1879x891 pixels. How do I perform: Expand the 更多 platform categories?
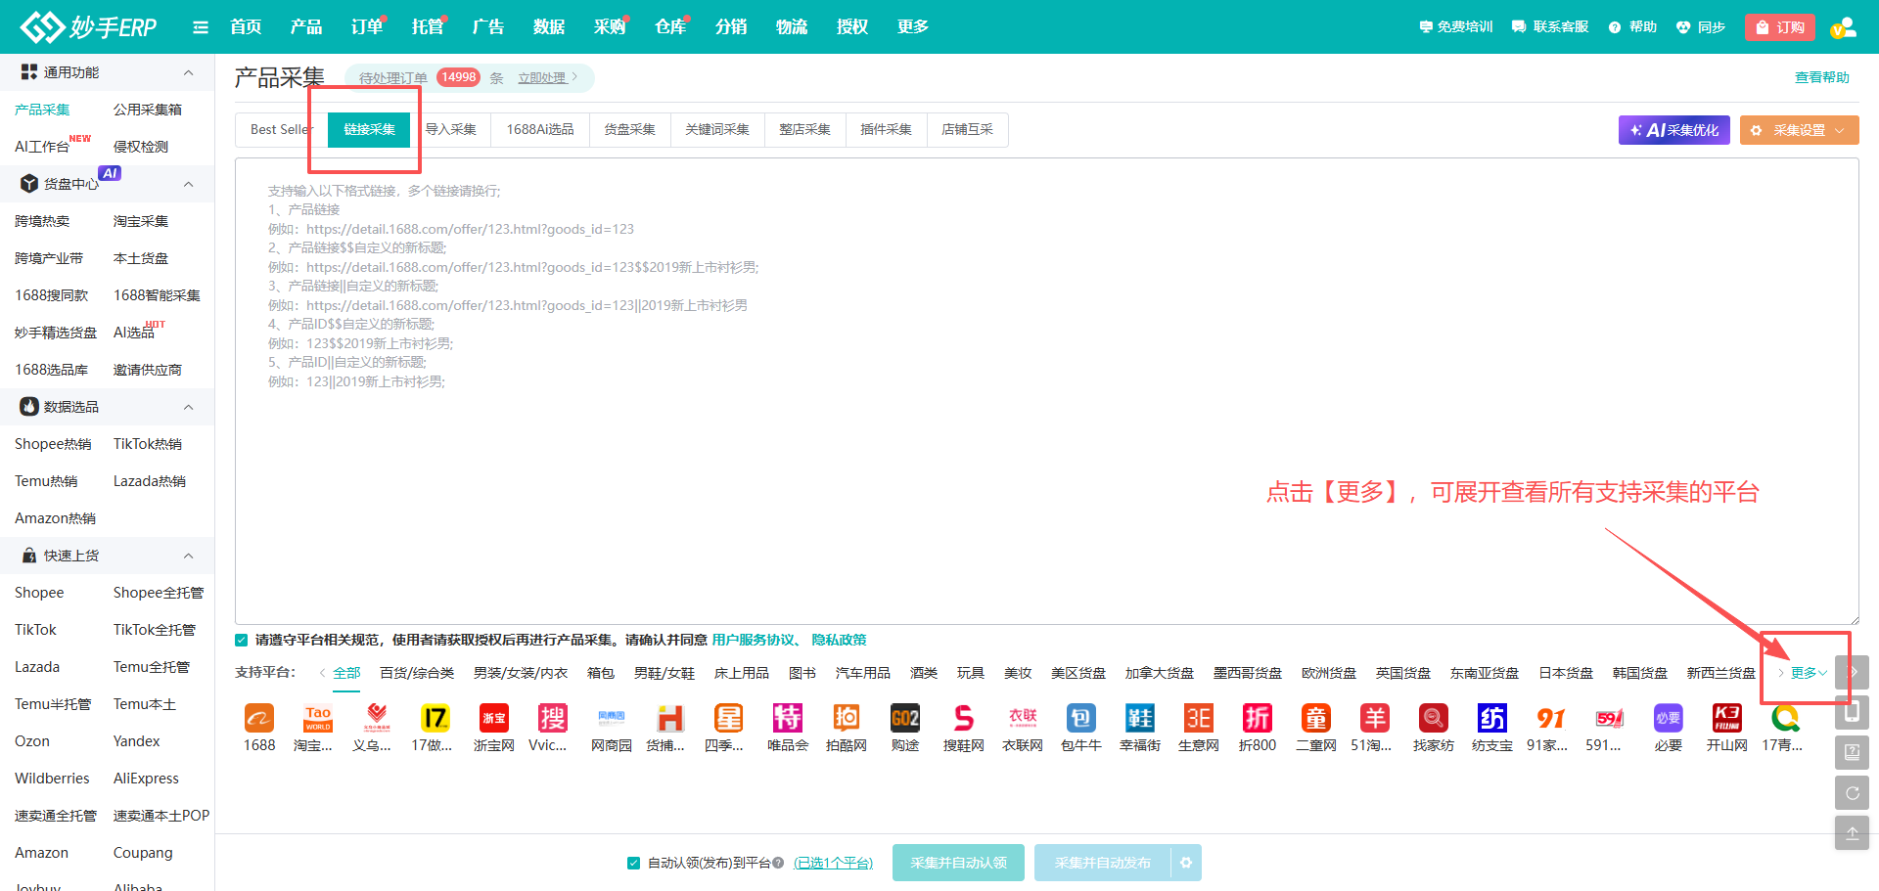[1807, 673]
